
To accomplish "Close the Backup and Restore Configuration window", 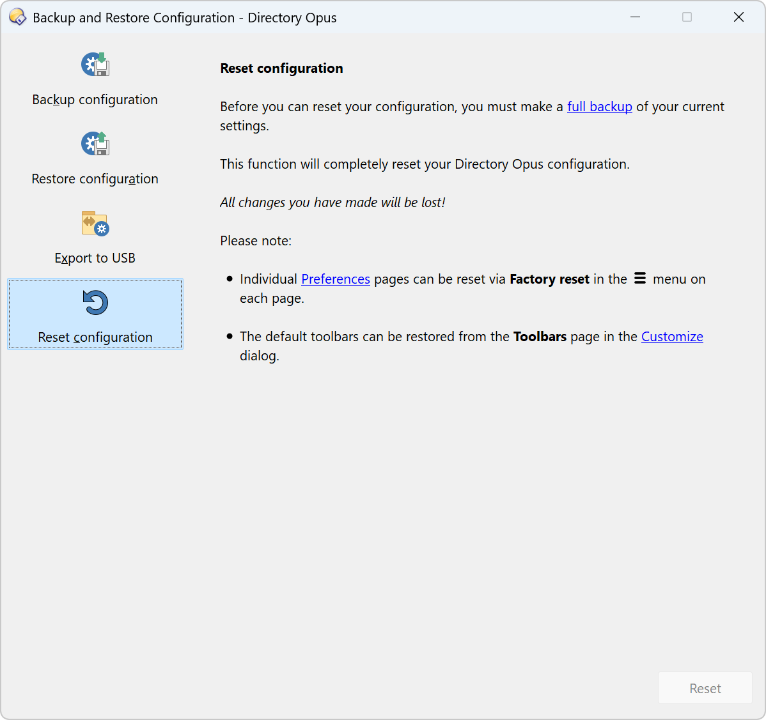I will point(739,17).
